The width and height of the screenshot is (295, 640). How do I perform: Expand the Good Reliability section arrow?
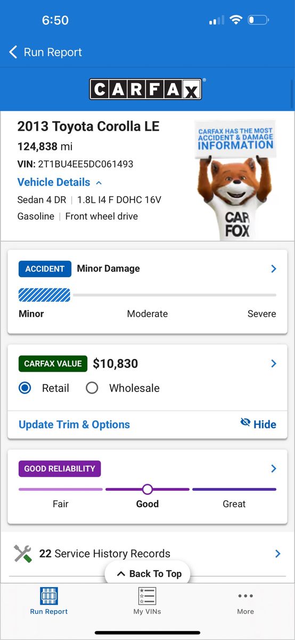(x=274, y=468)
